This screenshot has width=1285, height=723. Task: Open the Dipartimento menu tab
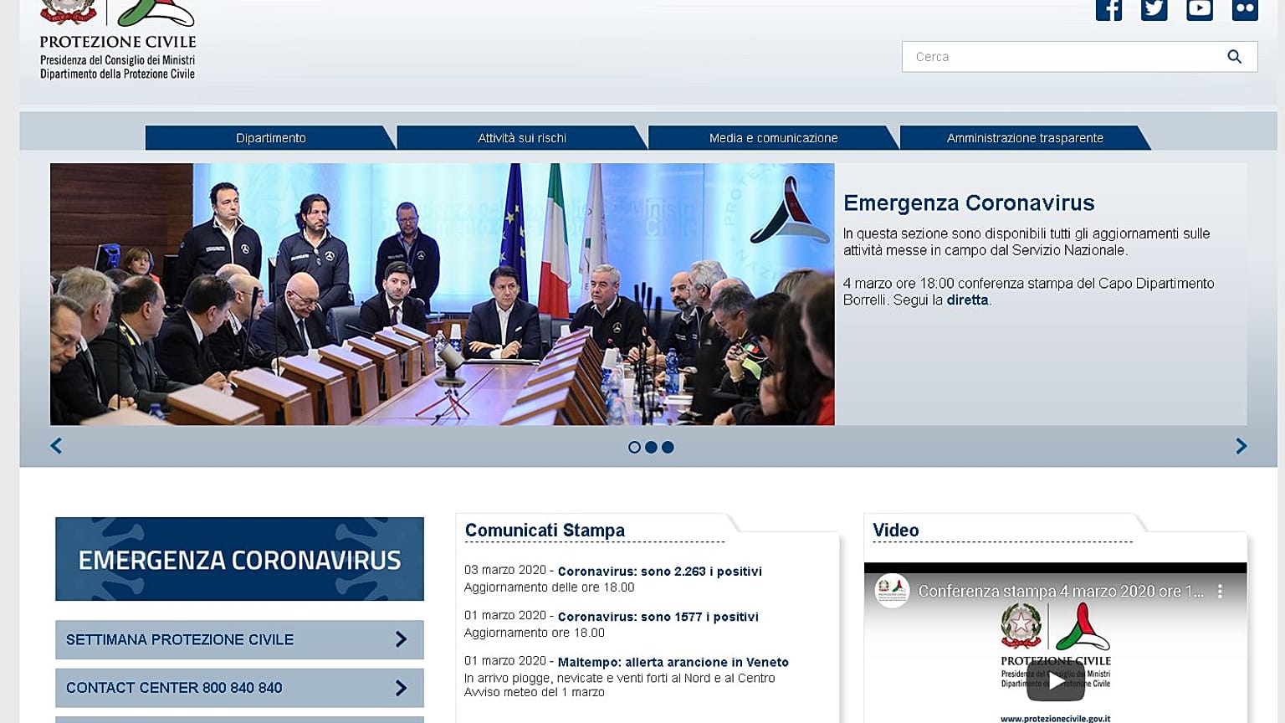(x=270, y=138)
